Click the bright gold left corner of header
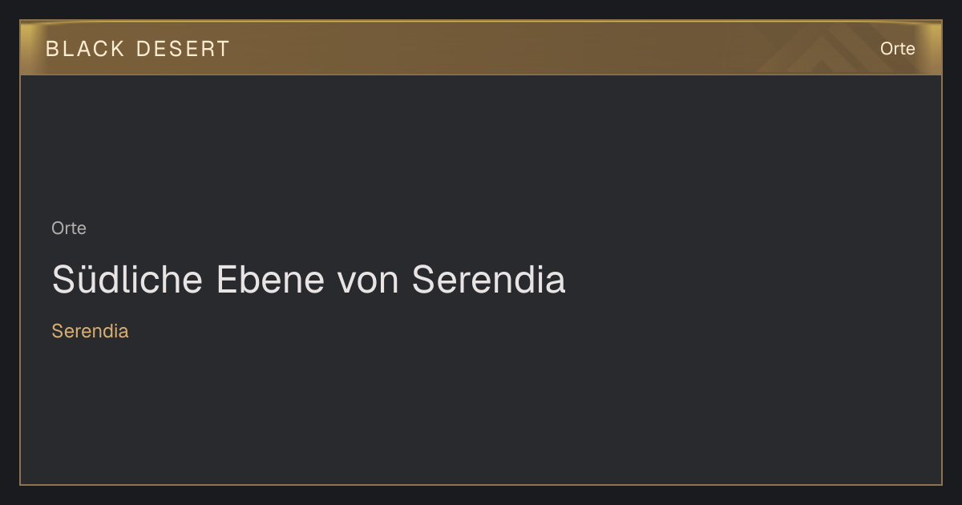 pos(29,36)
